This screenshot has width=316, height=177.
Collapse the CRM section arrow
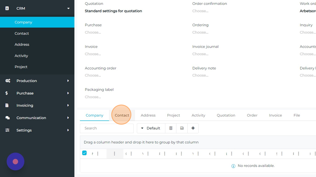pyautogui.click(x=68, y=8)
